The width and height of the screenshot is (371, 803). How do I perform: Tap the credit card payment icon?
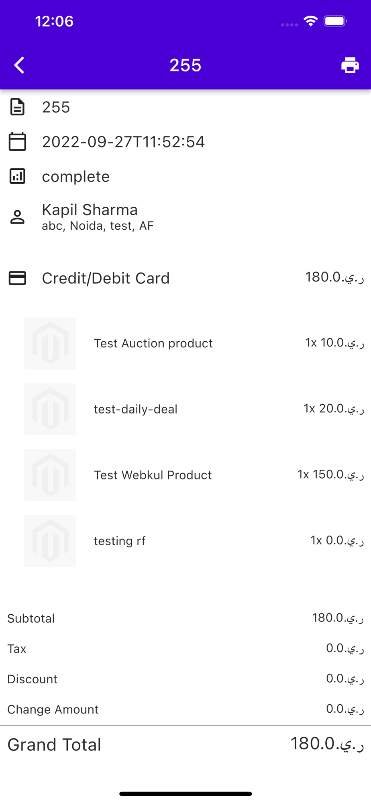tap(17, 278)
